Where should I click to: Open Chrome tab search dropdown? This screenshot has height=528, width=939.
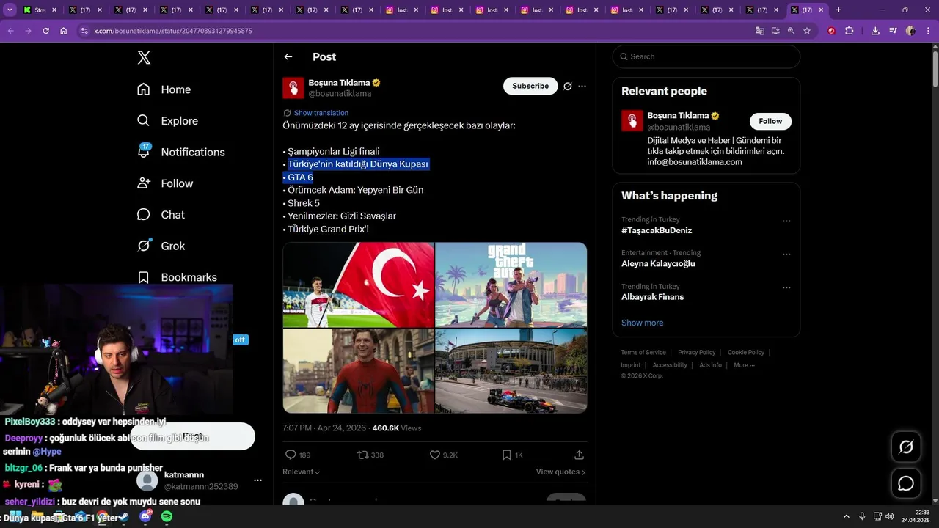[10, 10]
